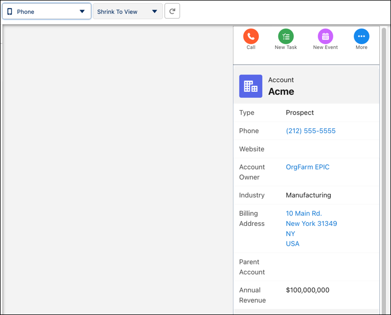This screenshot has height=315, width=391.
Task: Open the Shrink To View dropdown
Action: (128, 11)
